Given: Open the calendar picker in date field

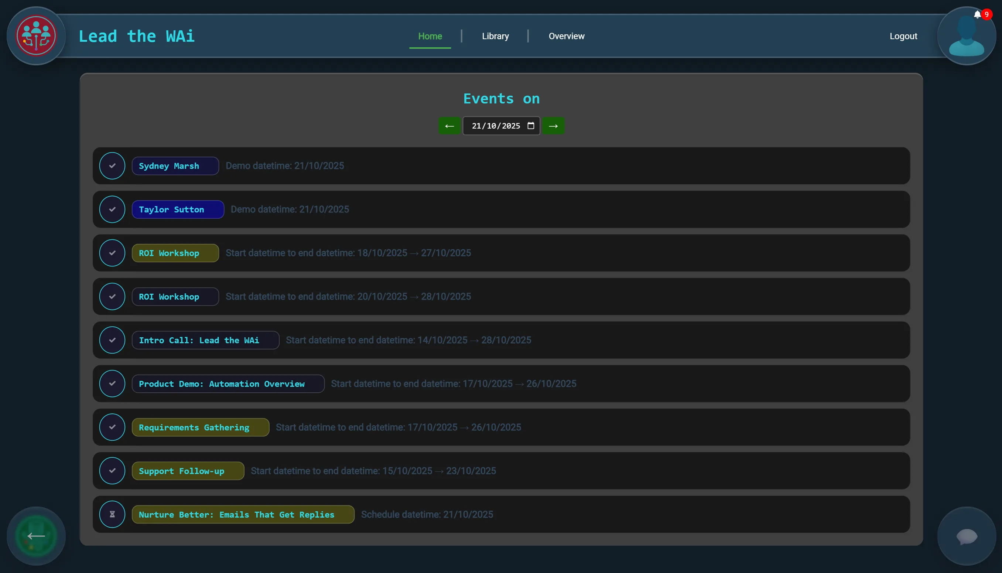Looking at the screenshot, I should pyautogui.click(x=531, y=126).
